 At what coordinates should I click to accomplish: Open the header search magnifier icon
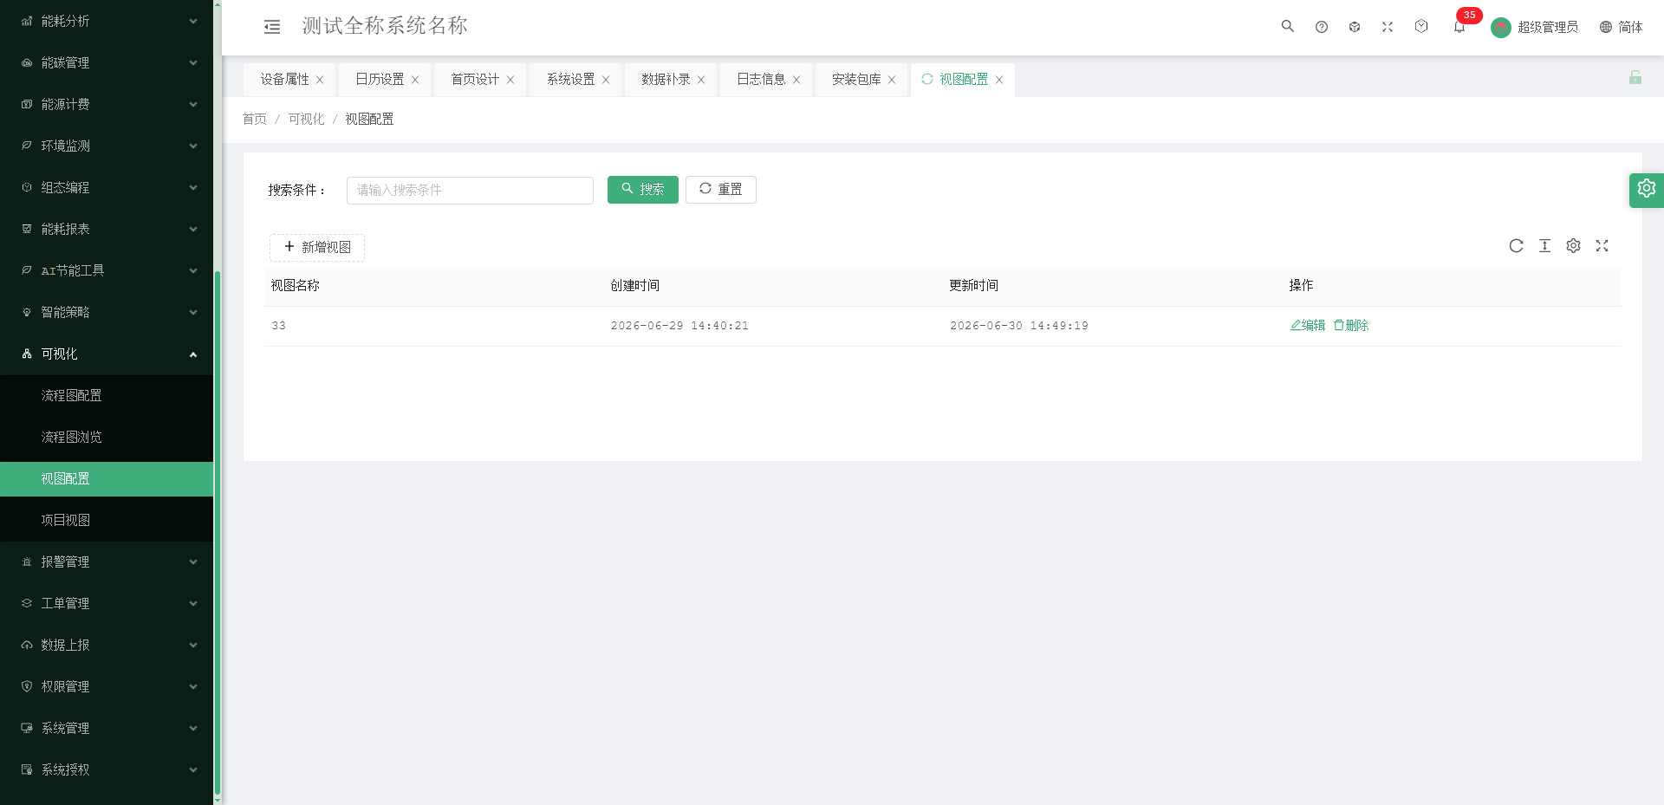point(1288,26)
